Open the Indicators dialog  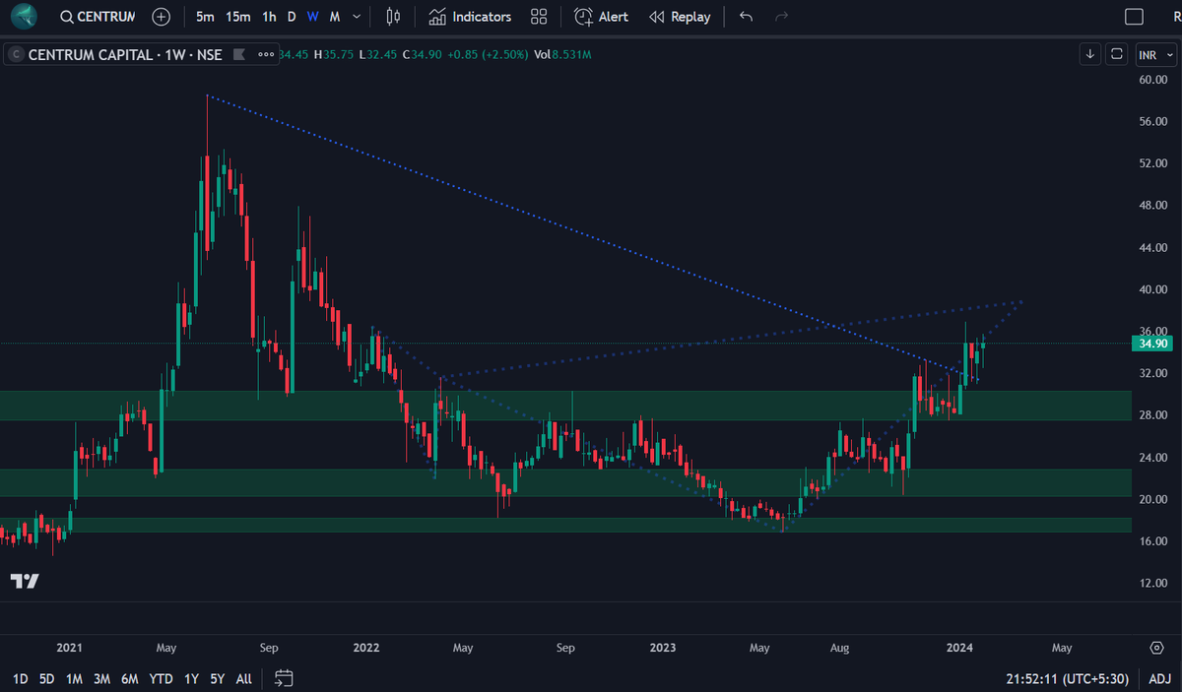click(470, 17)
